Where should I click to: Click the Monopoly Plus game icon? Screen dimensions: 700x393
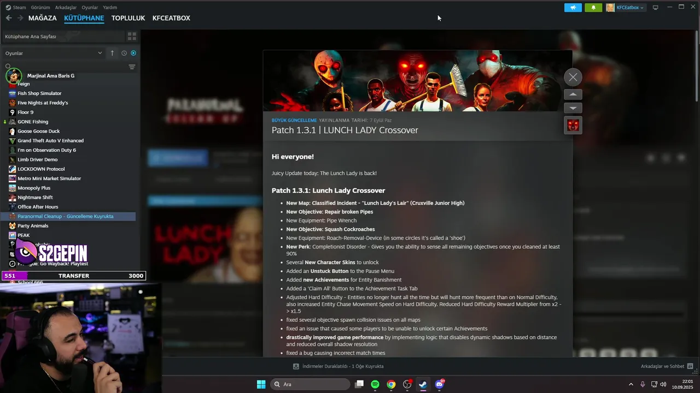(x=12, y=188)
